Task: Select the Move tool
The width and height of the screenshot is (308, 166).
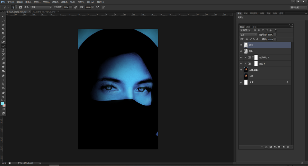Action: click(3, 17)
